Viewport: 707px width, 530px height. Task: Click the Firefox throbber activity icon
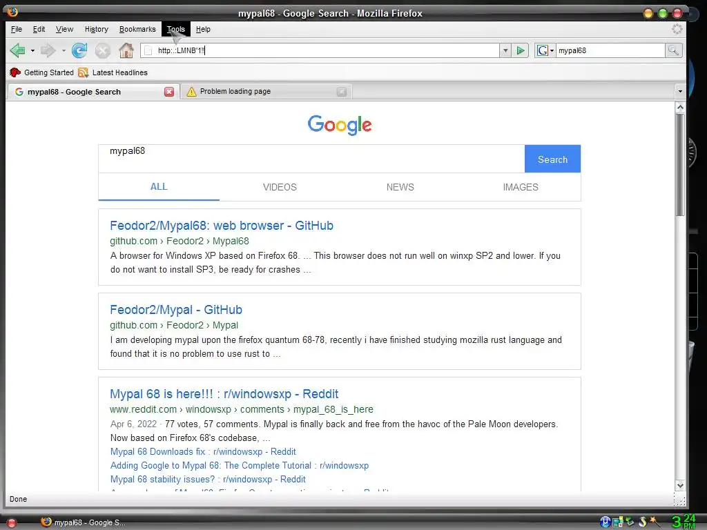pyautogui.click(x=677, y=29)
